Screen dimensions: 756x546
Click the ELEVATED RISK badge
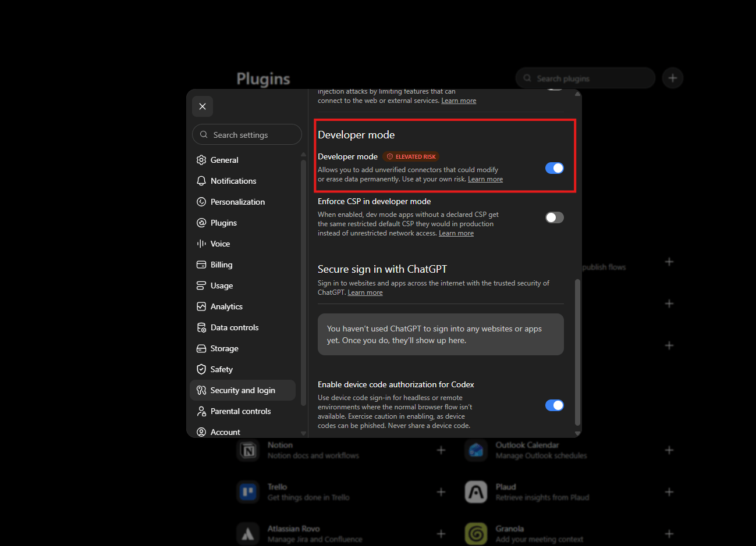pyautogui.click(x=411, y=156)
